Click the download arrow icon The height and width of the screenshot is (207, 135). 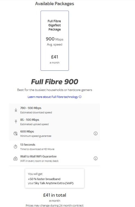pyautogui.click(x=16, y=110)
